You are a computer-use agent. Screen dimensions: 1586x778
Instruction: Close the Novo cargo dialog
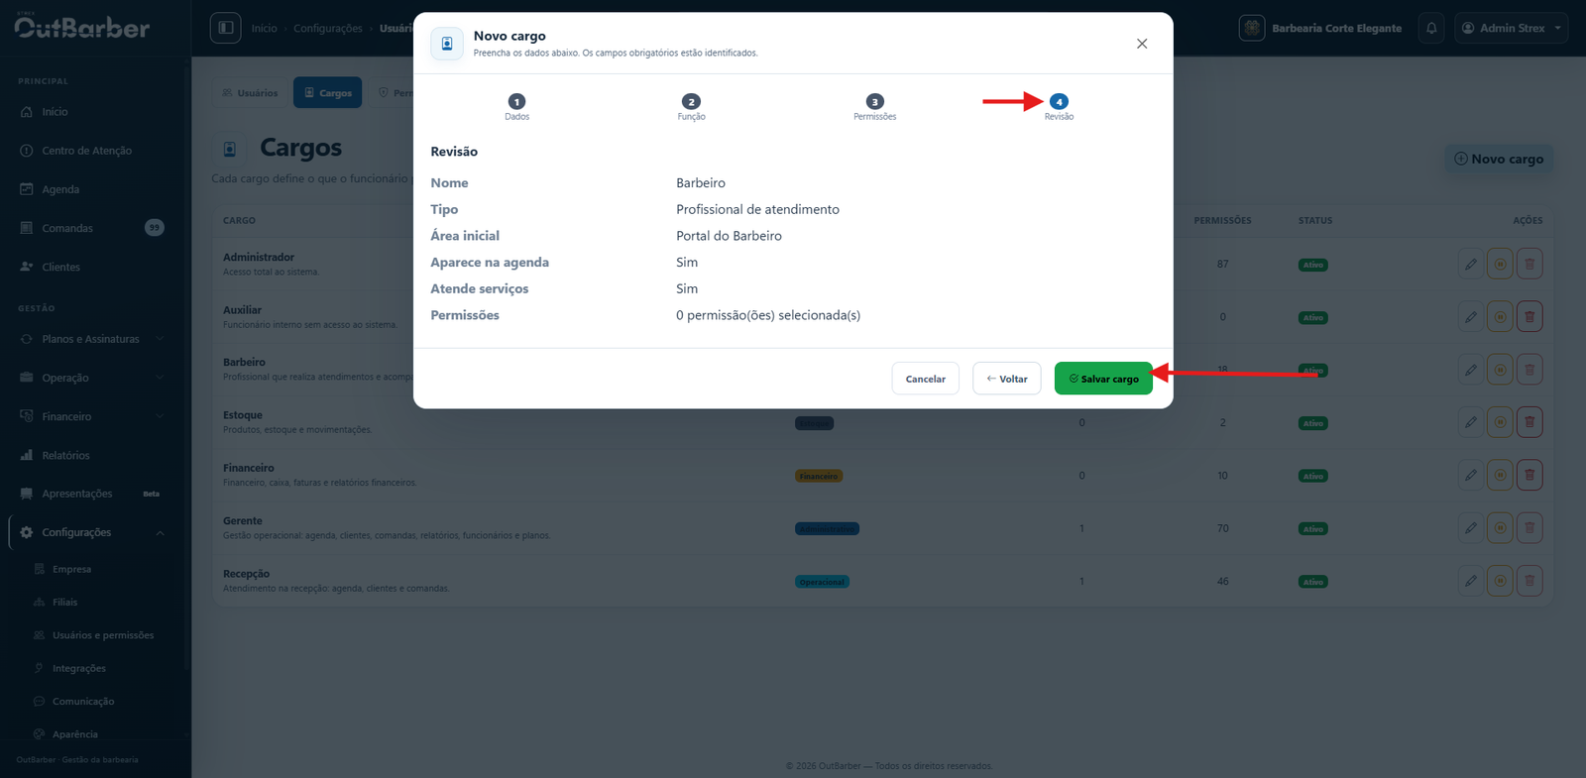(1142, 44)
